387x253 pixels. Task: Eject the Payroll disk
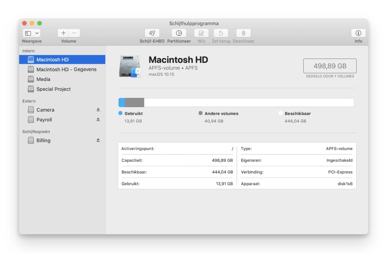click(x=98, y=120)
